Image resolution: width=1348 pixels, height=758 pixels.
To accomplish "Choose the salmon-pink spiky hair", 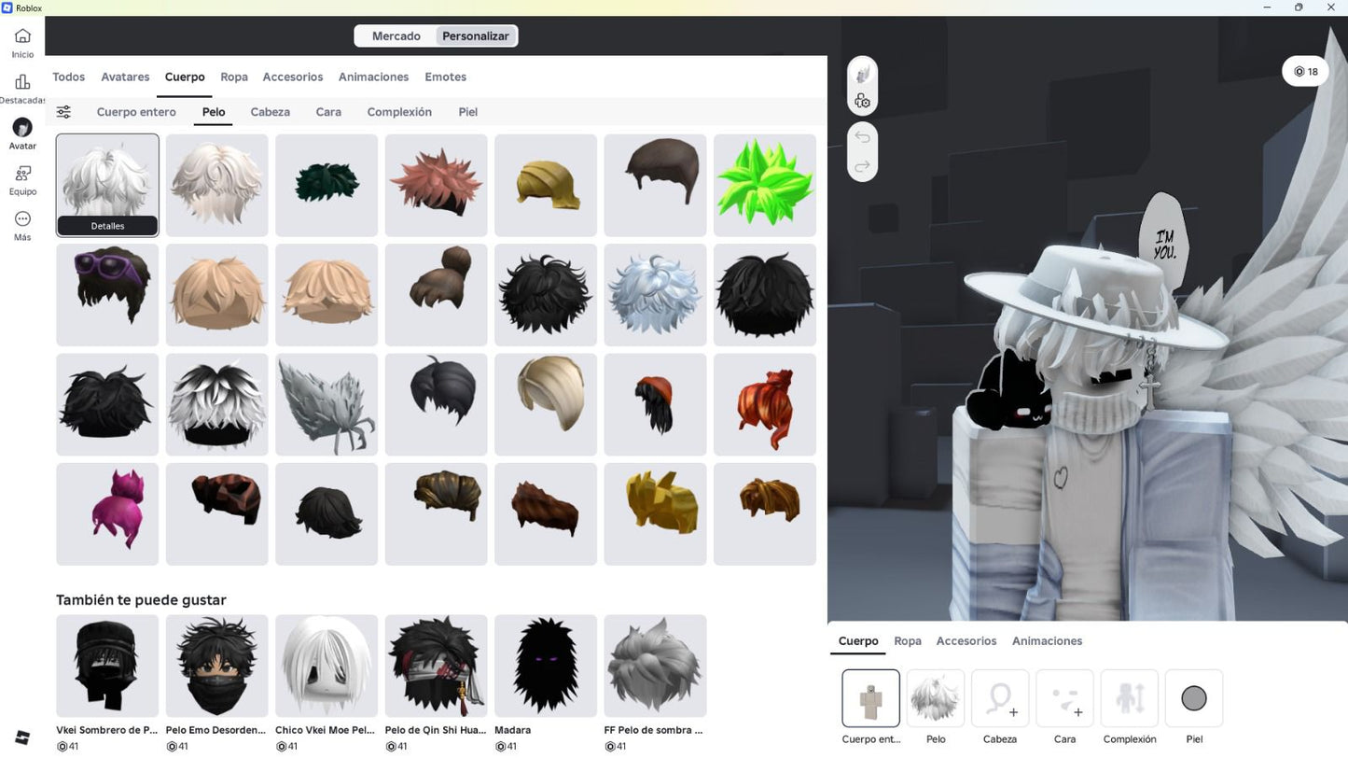I will pos(437,185).
